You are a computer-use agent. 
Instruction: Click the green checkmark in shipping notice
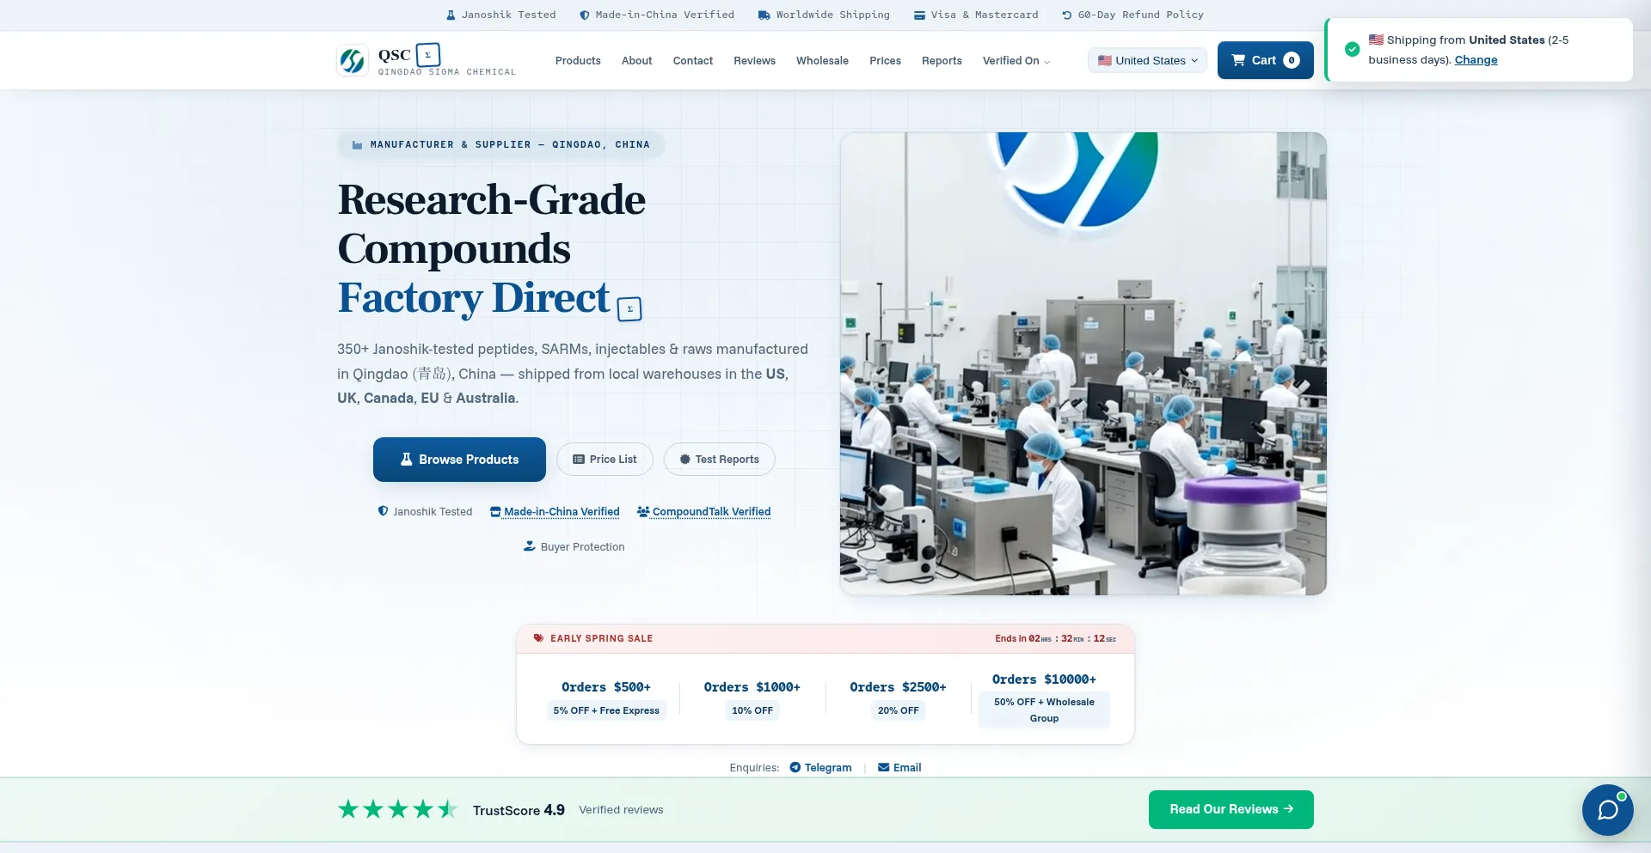click(1353, 49)
